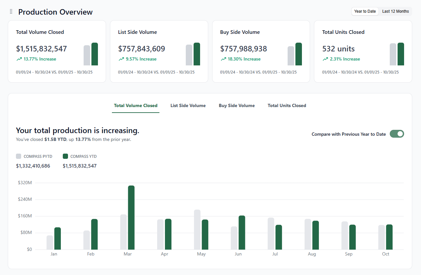
Task: Click the mini bar chart in Total Volume Closed card
Action: pos(91,54)
